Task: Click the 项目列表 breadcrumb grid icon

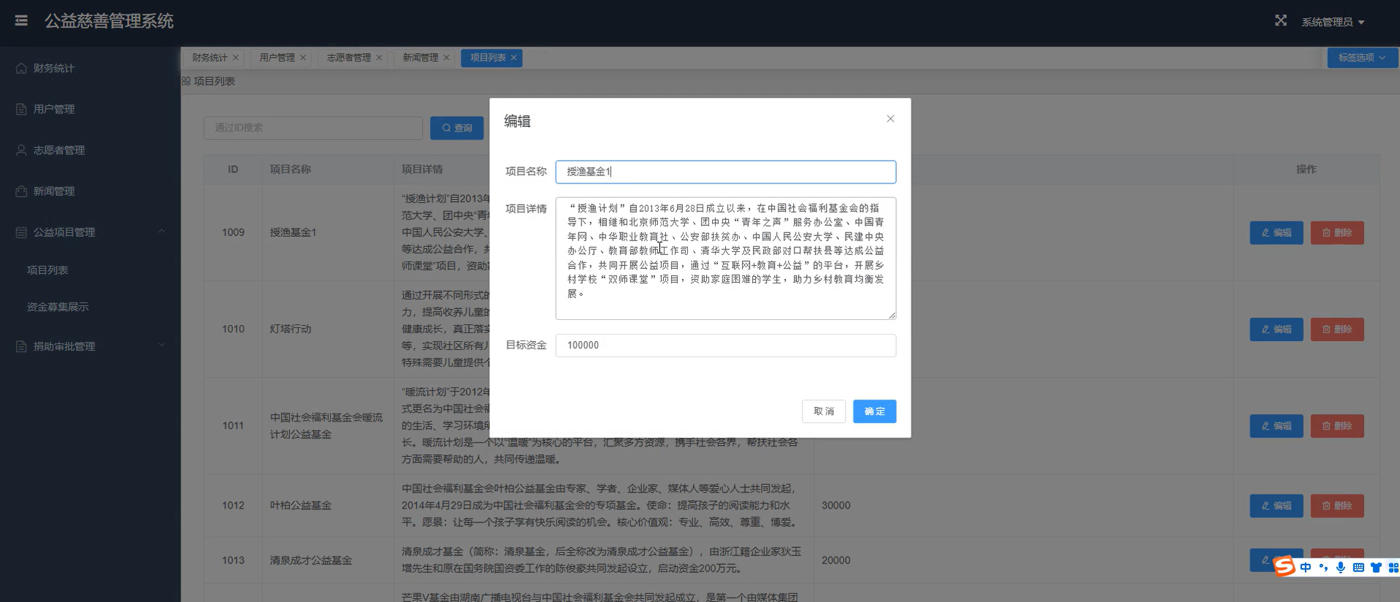Action: (x=186, y=81)
